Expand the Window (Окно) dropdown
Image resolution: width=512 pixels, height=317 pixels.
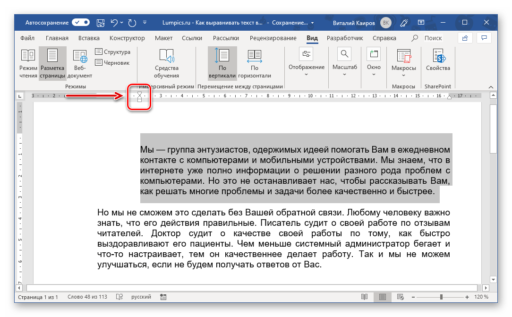point(374,64)
